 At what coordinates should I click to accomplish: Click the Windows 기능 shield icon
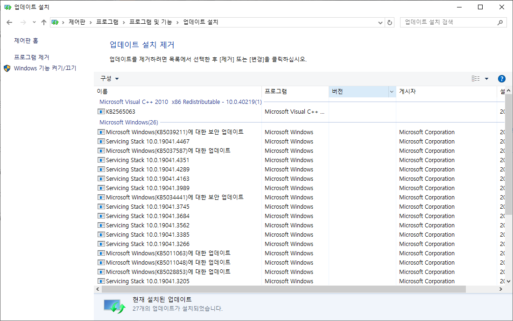tap(7, 68)
